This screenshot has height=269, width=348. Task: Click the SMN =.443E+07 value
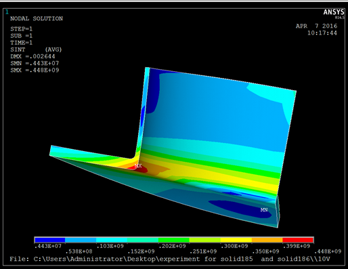pyautogui.click(x=35, y=63)
